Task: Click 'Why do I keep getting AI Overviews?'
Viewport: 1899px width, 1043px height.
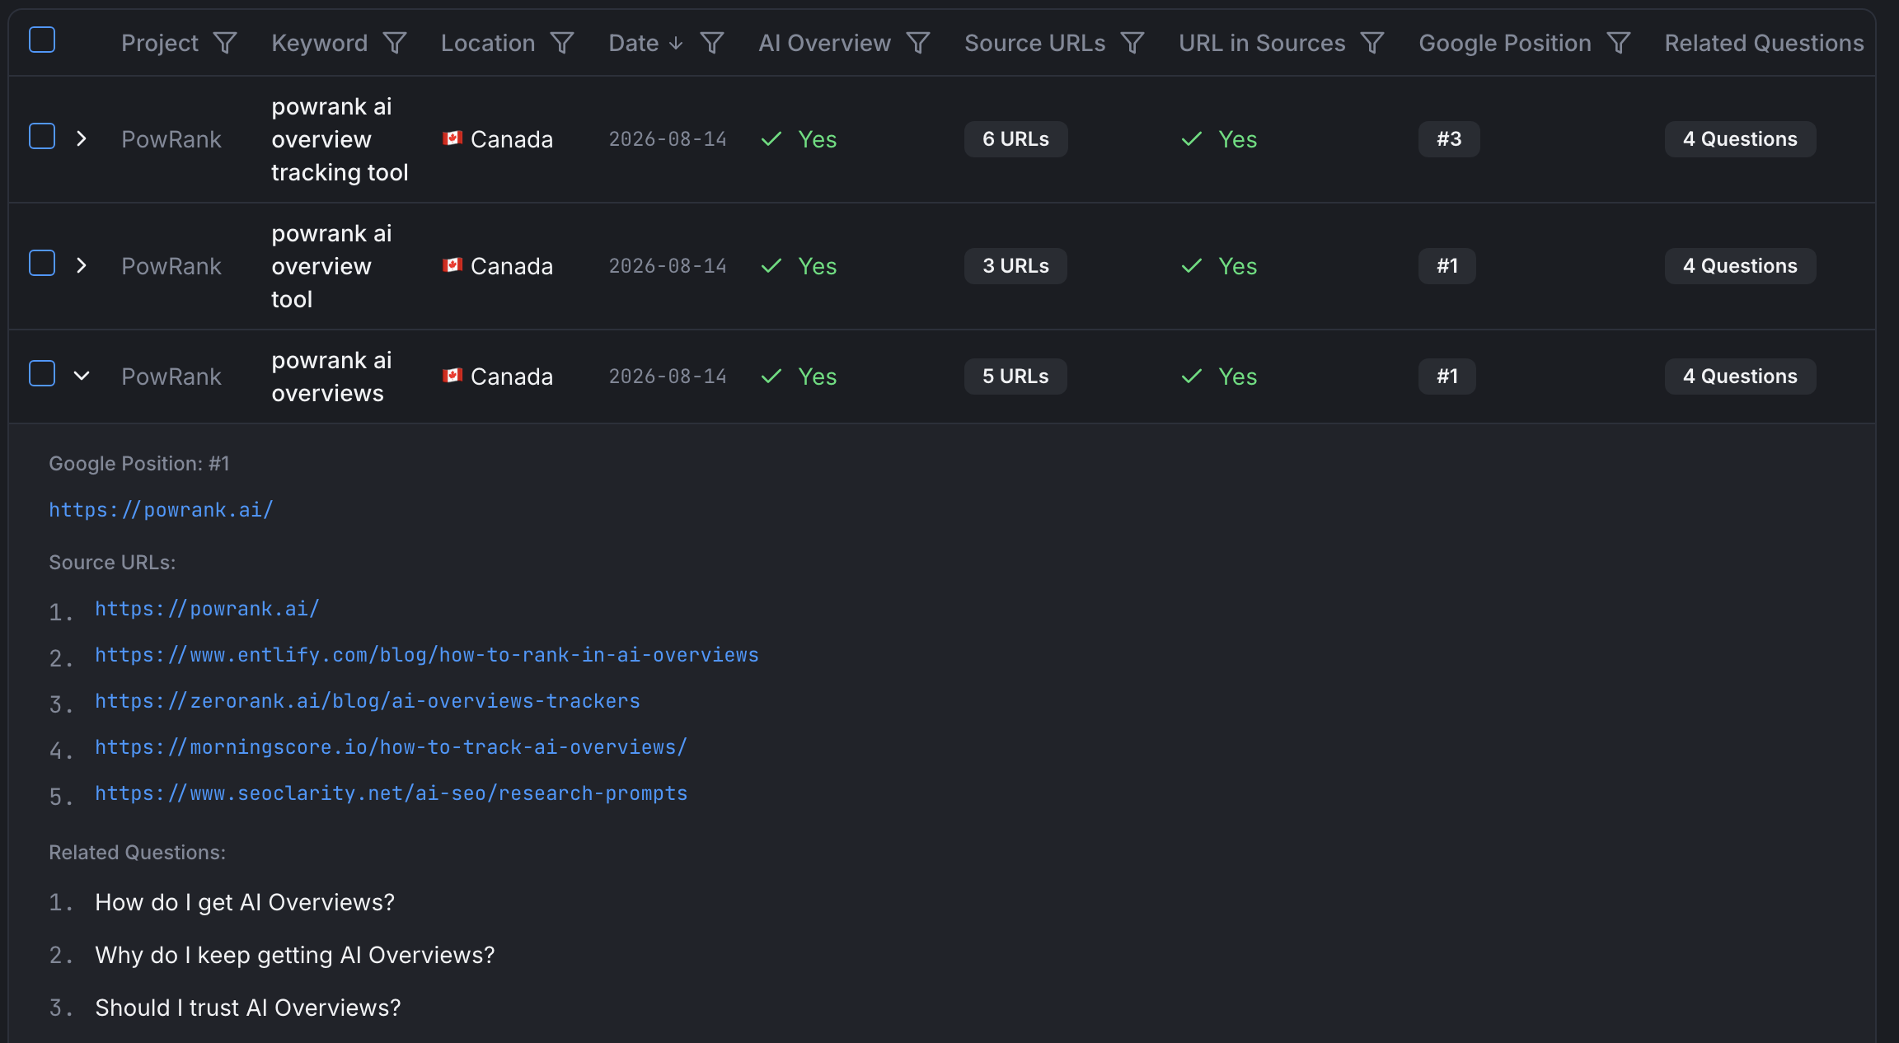Action: coord(295,955)
